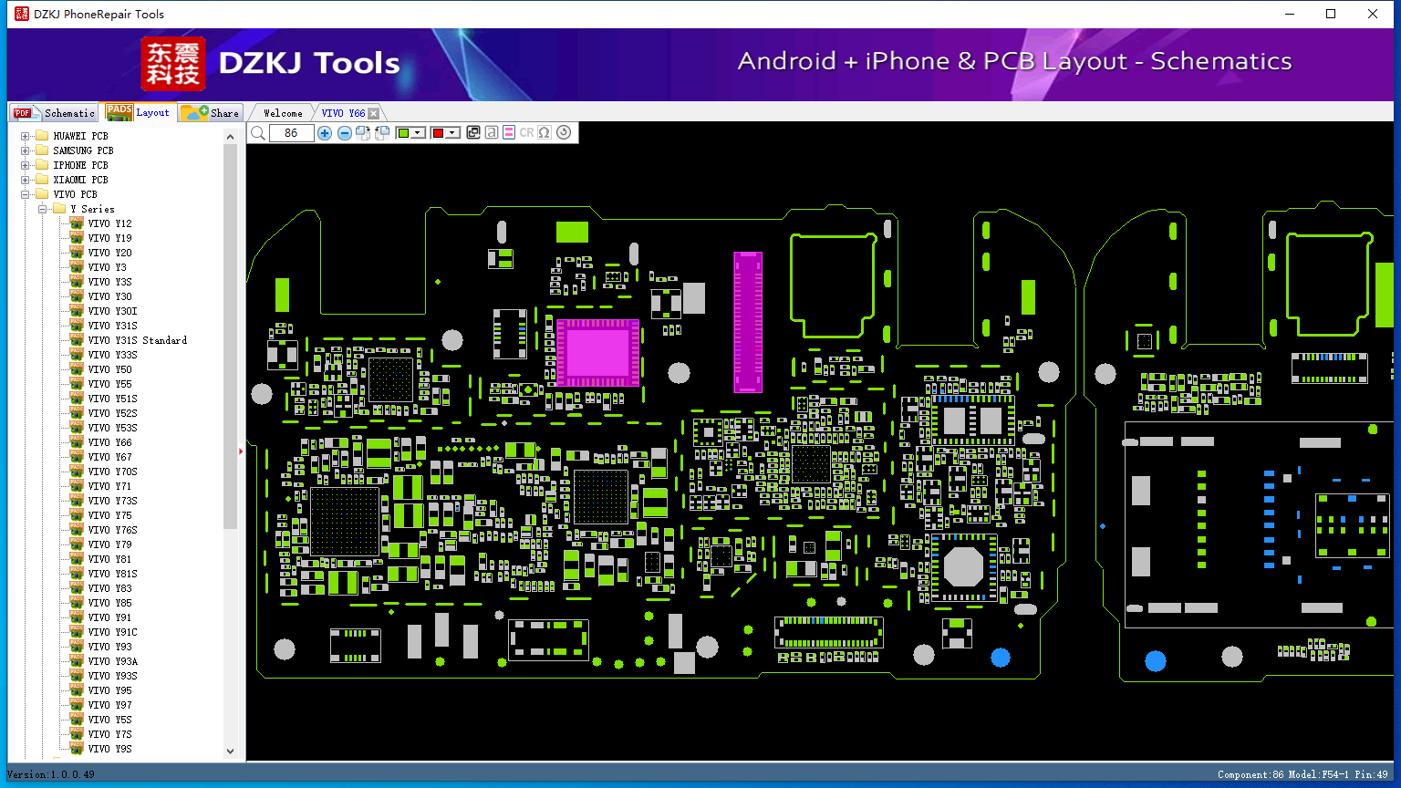This screenshot has height=788, width=1401.
Task: Collapse the Y Series folder
Action: [43, 209]
